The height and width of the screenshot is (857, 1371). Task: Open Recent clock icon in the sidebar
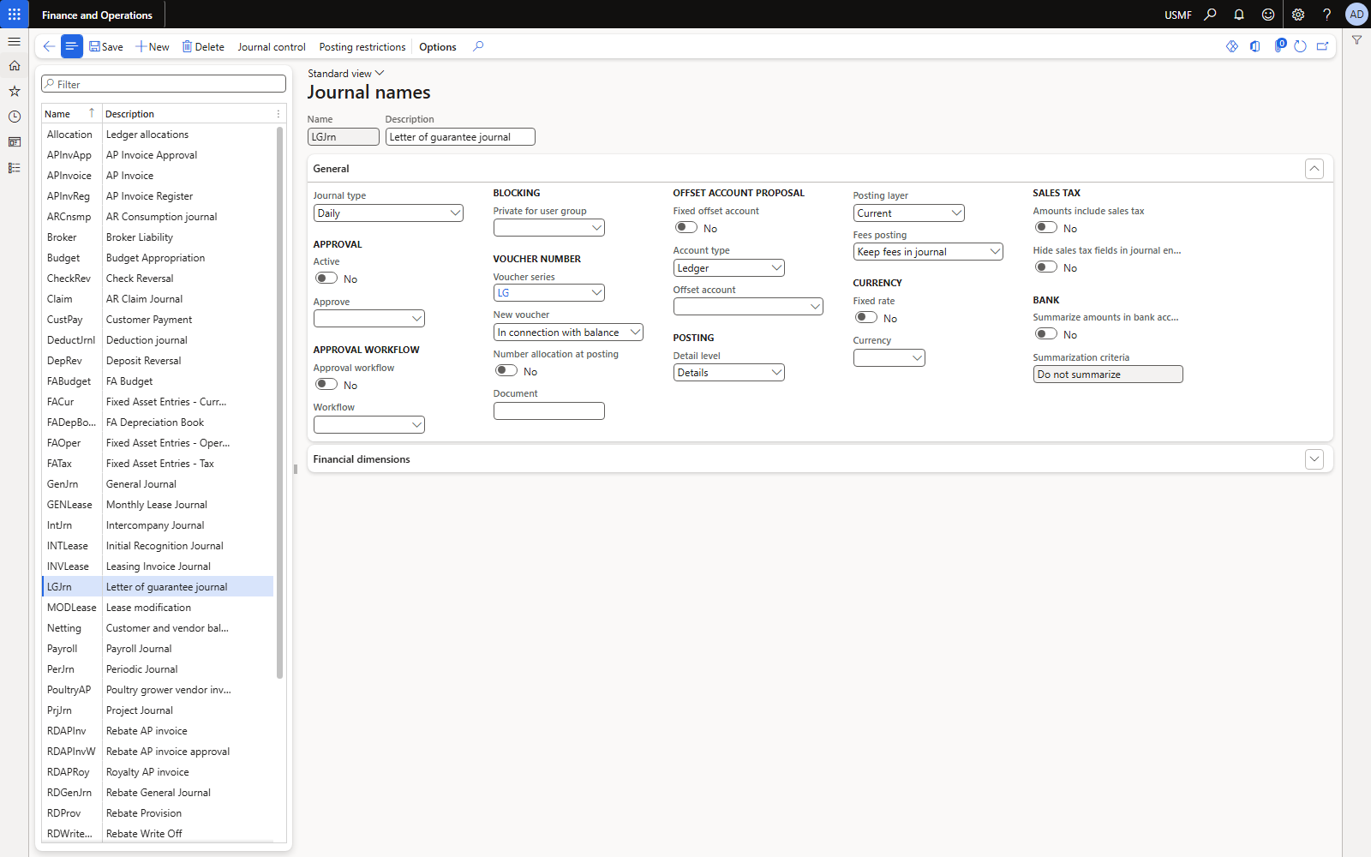(15, 117)
